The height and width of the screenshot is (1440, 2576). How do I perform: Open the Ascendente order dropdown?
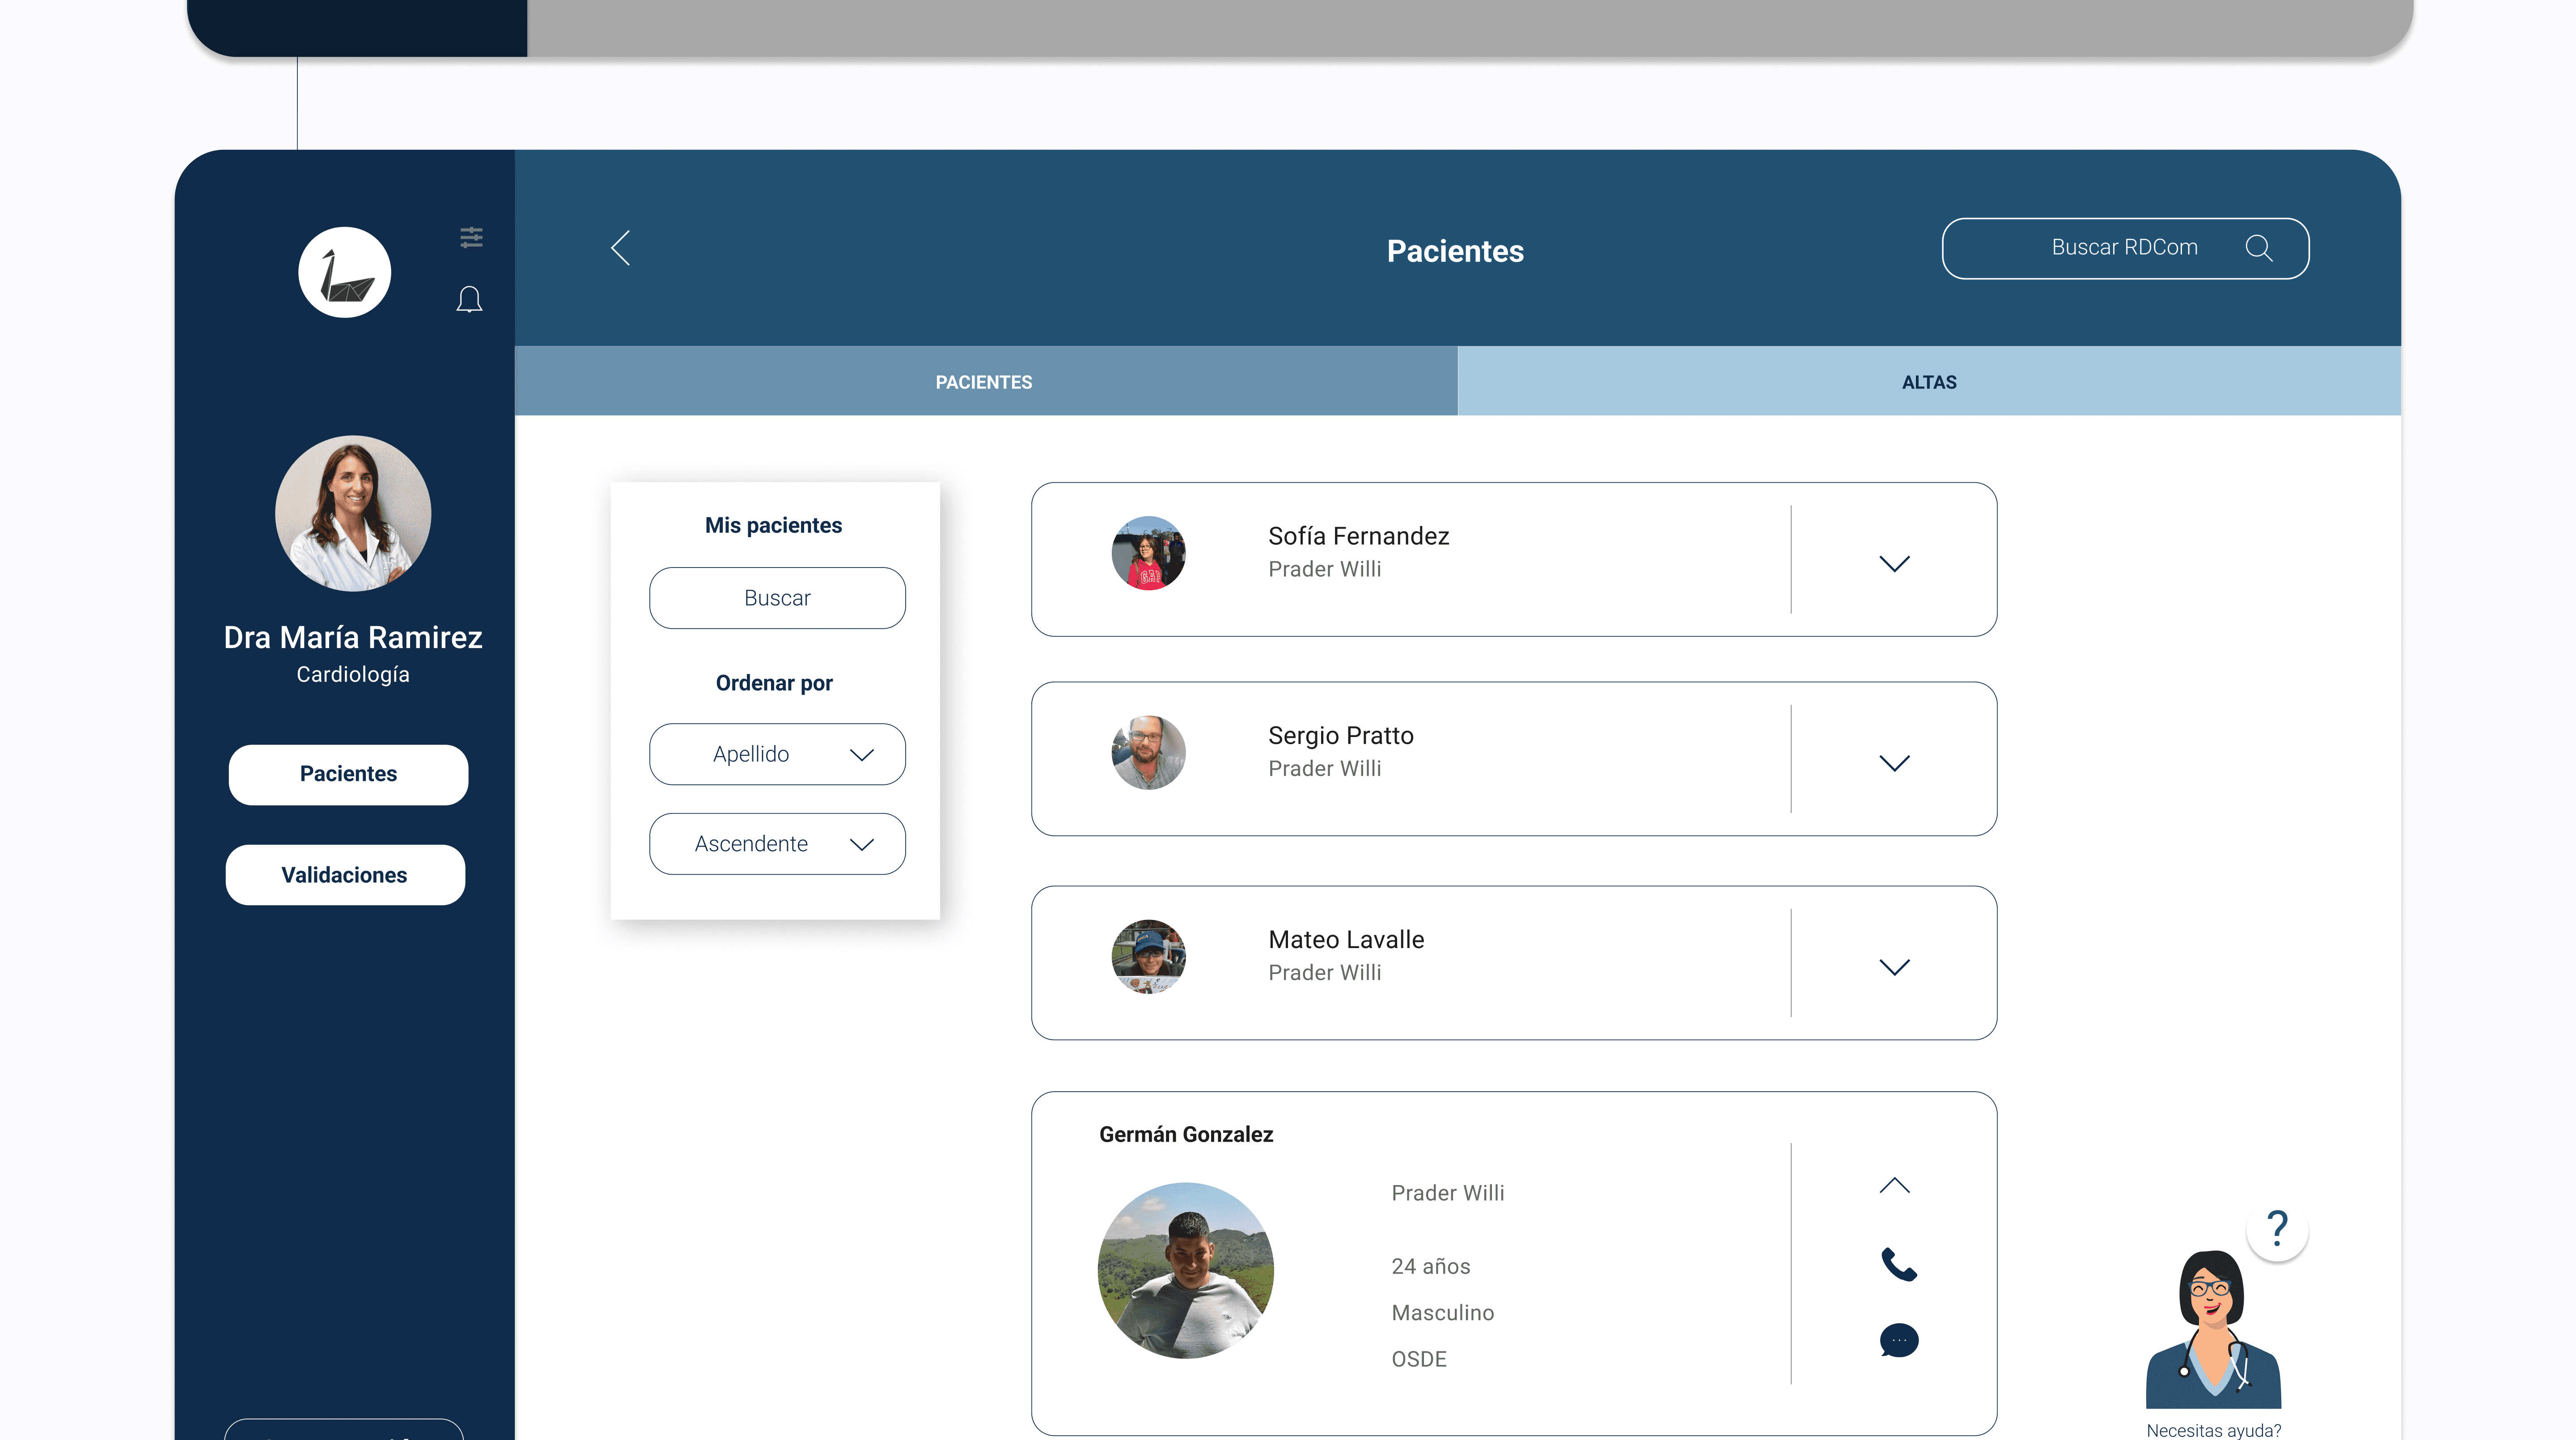(x=777, y=844)
